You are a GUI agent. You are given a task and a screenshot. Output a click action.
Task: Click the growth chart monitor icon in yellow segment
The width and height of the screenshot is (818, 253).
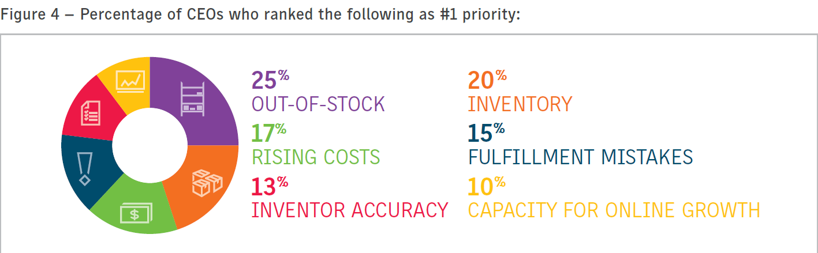point(130,81)
